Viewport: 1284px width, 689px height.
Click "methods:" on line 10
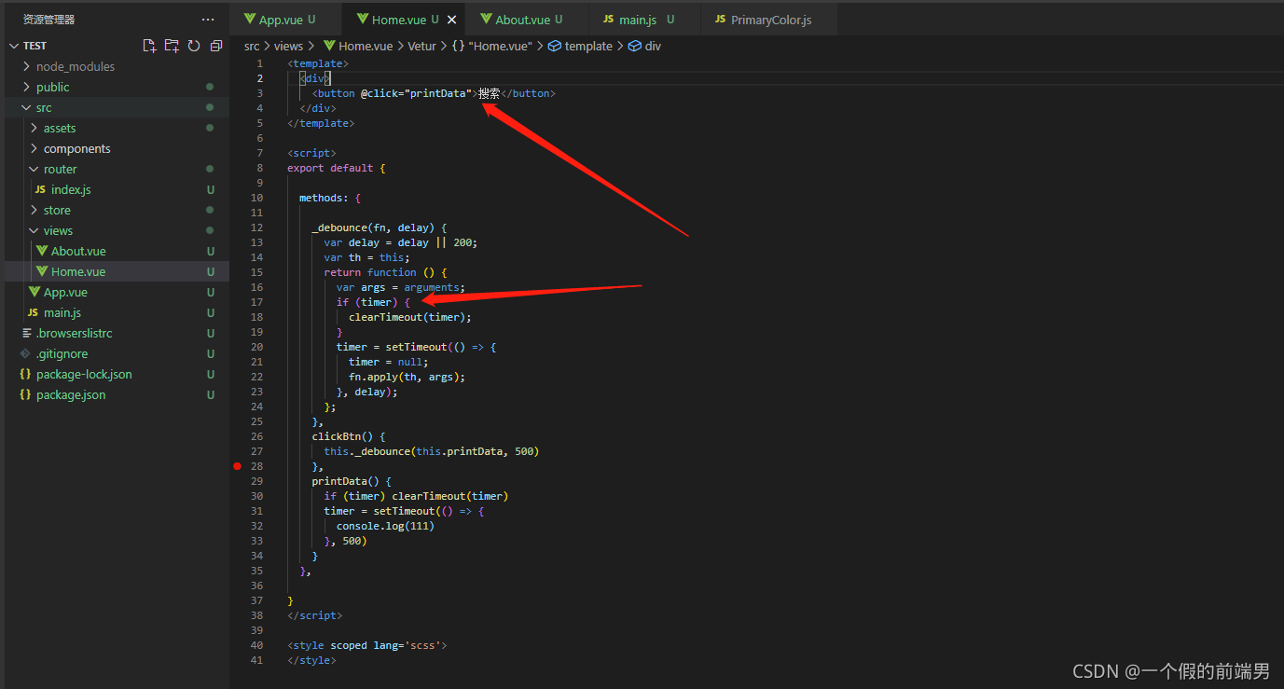[x=324, y=198]
